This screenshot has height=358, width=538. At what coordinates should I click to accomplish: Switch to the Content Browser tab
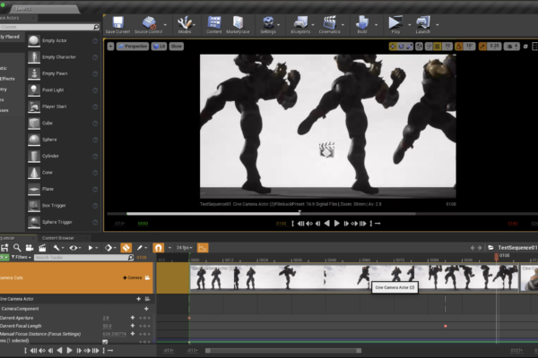click(58, 238)
